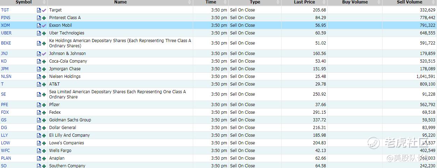Screen dimensions: 437x168
Task: Select Target's last price 205.68
Action: (x=319, y=10)
